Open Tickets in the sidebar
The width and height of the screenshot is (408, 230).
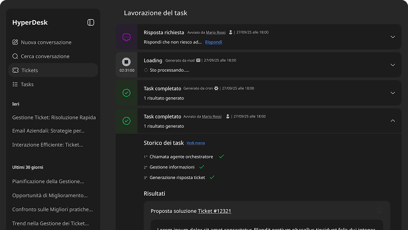tap(29, 70)
